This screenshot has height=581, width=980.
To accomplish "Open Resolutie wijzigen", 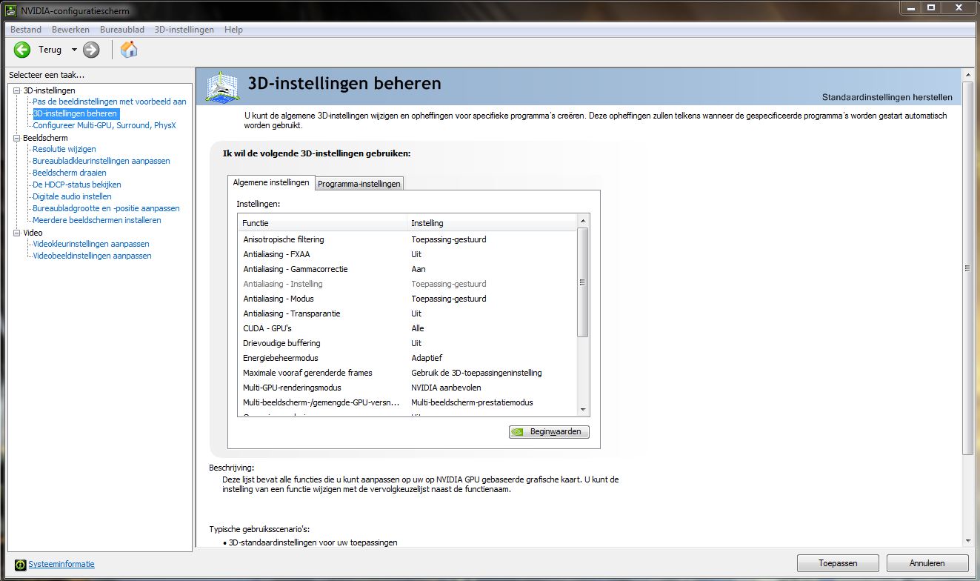I will [x=64, y=149].
